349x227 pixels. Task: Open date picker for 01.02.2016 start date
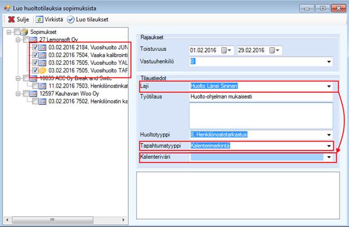pyautogui.click(x=226, y=51)
